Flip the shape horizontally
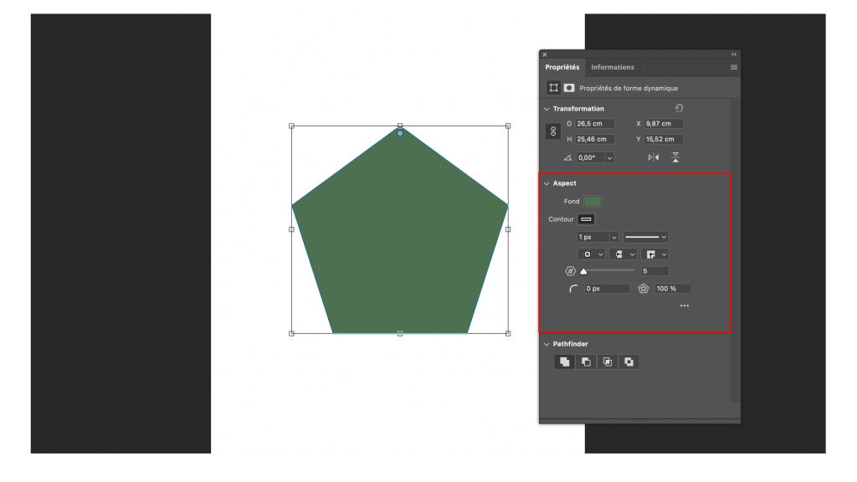The width and height of the screenshot is (857, 482). coord(653,157)
